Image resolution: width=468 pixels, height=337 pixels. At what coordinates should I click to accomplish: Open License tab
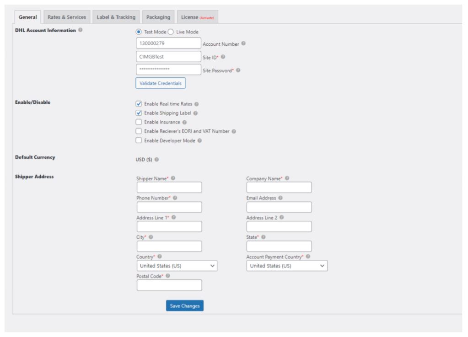pyautogui.click(x=198, y=17)
